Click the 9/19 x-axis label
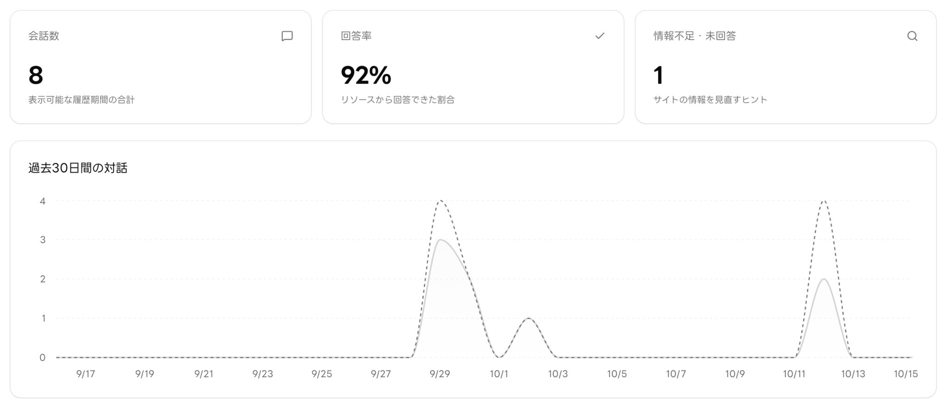 click(x=145, y=374)
